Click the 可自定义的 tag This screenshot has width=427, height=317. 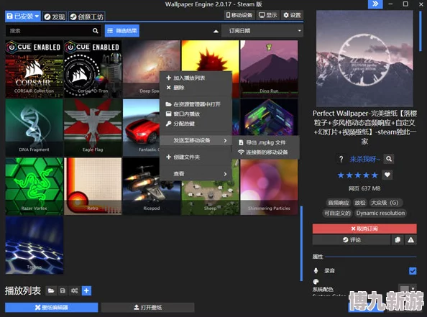pyautogui.click(x=337, y=213)
